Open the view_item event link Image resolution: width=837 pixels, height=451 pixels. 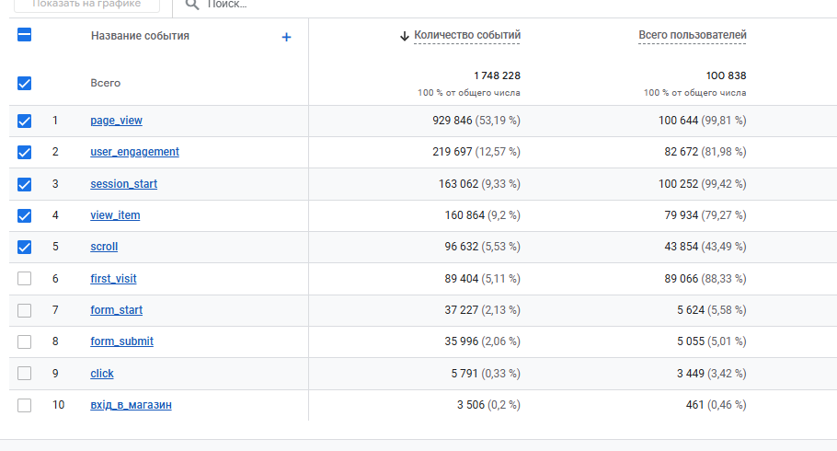[x=115, y=215]
